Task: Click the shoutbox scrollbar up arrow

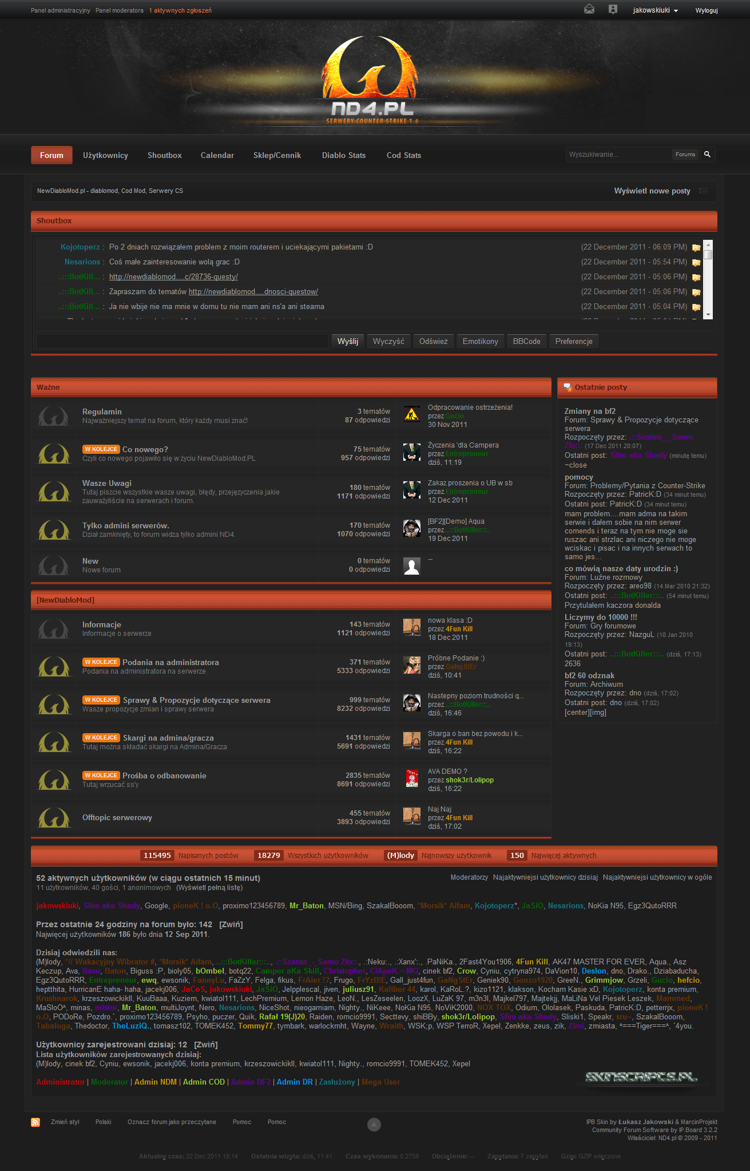Action: coord(708,244)
